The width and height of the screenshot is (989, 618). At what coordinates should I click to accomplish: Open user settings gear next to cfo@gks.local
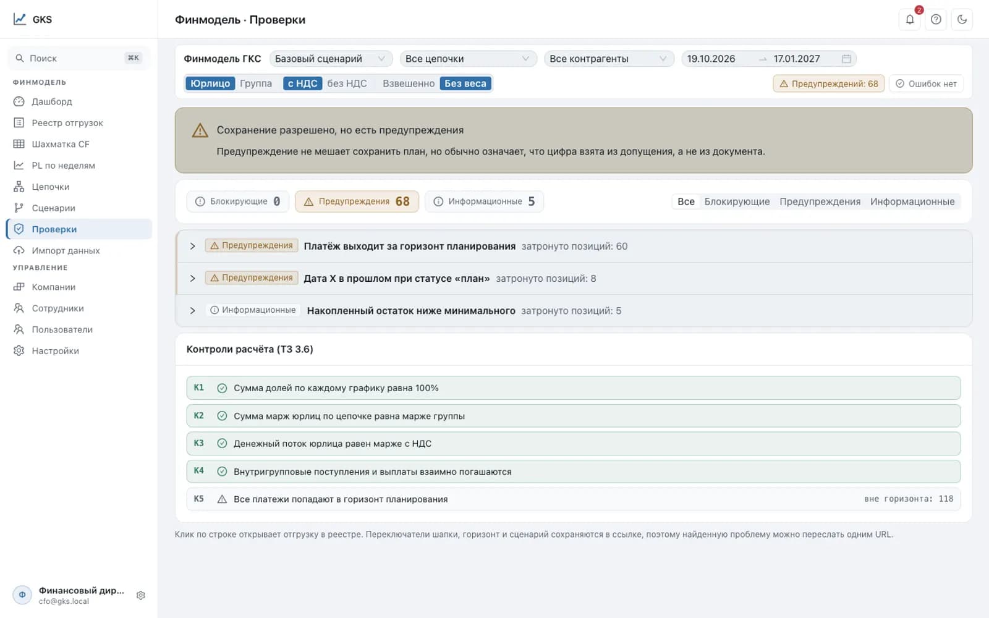click(x=141, y=595)
